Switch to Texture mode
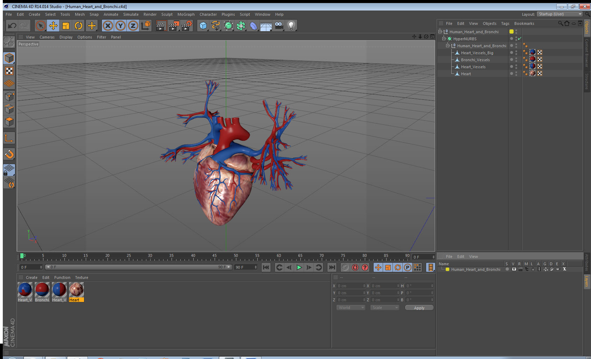The image size is (591, 359). 9,71
